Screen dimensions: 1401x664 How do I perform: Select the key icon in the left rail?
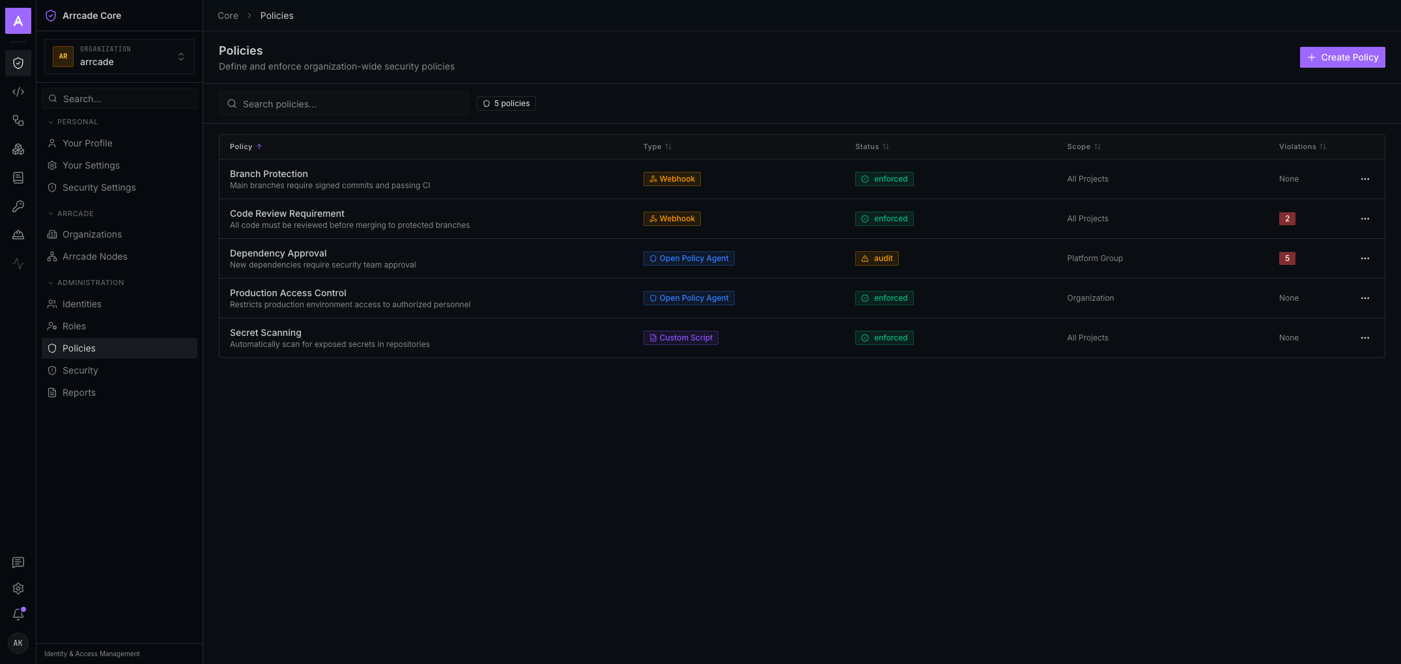click(x=18, y=206)
